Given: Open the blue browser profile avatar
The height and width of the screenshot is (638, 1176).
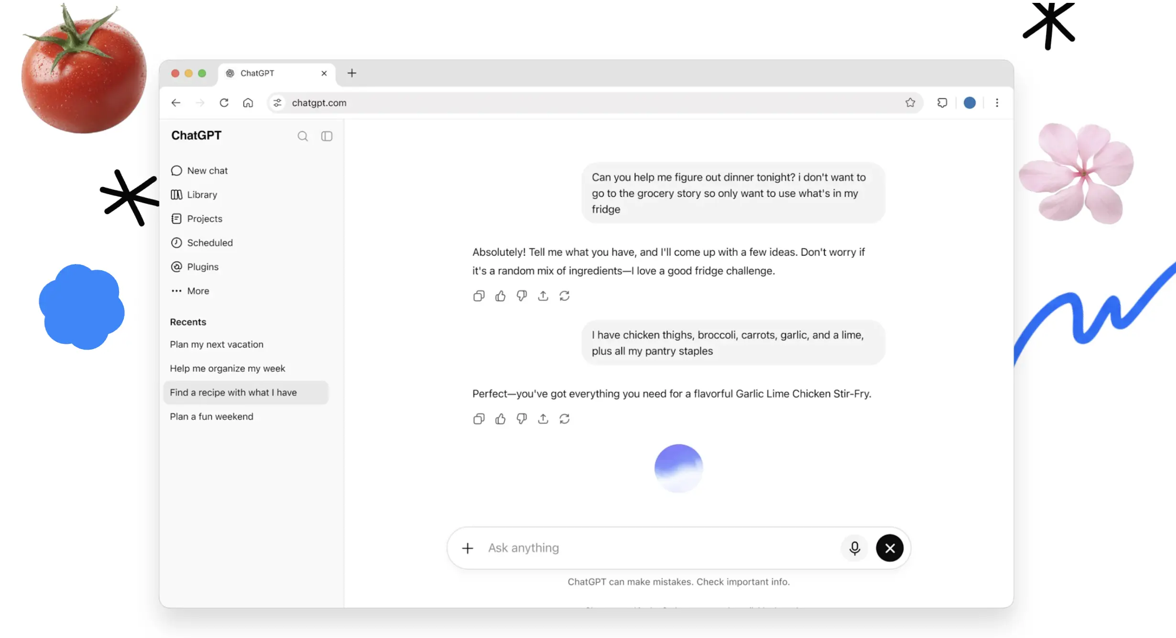Looking at the screenshot, I should pos(969,103).
